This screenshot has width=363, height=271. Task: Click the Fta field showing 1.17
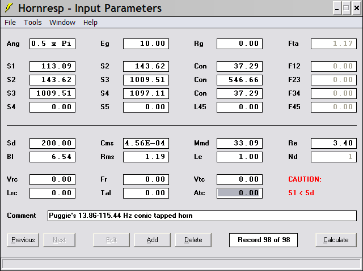(x=334, y=44)
